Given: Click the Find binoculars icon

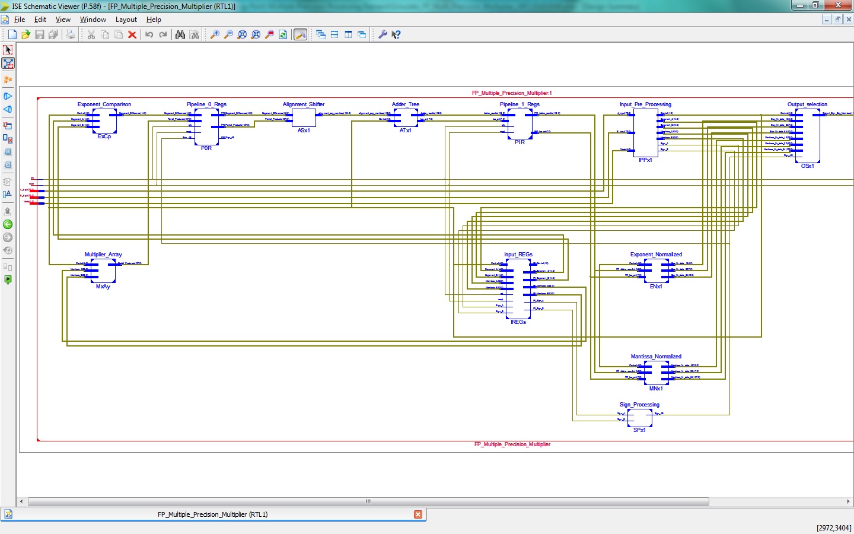Looking at the screenshot, I should click(x=180, y=35).
